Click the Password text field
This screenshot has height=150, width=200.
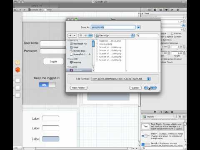53,51
